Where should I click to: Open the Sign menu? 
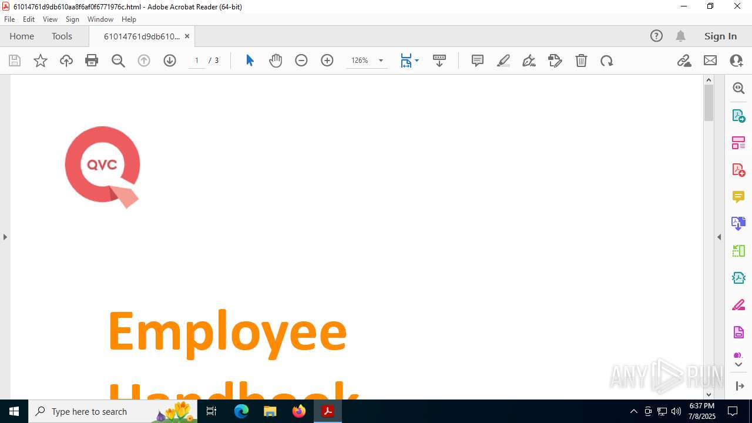[73, 19]
